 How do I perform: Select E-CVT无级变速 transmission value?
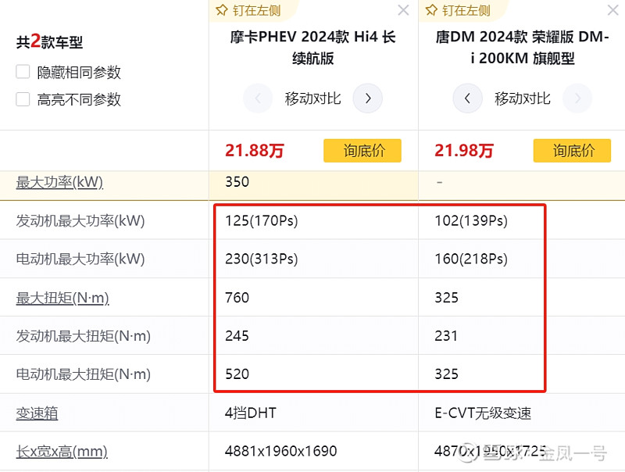(x=483, y=413)
